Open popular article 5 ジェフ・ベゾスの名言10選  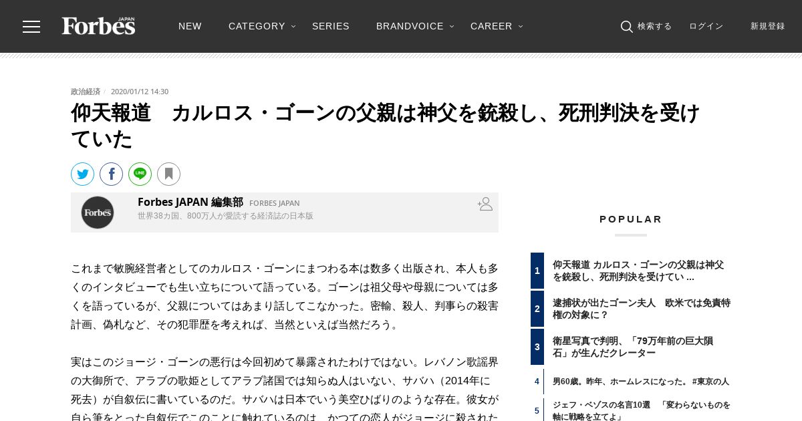pos(642,410)
